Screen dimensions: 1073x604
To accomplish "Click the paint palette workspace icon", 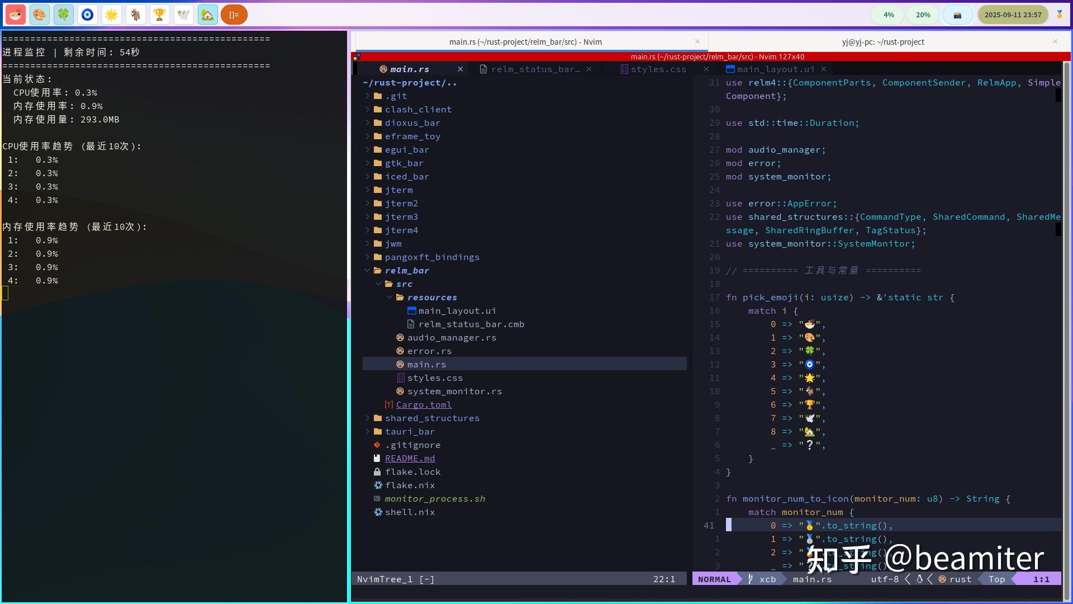I will pos(40,15).
